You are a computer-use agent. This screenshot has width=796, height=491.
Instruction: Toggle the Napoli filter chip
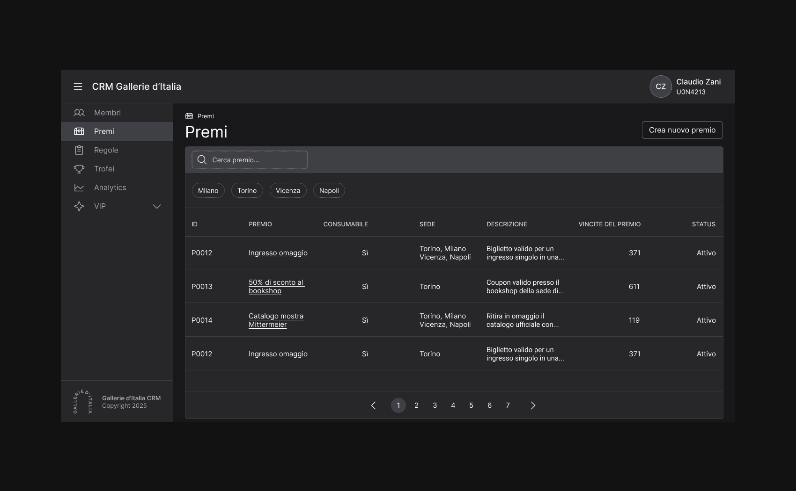[329, 190]
